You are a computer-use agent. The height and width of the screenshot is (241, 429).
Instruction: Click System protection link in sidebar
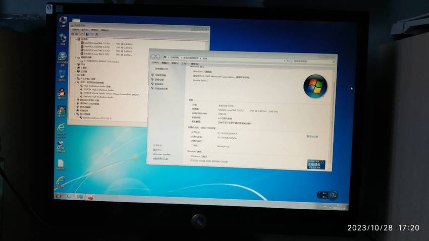[159, 84]
